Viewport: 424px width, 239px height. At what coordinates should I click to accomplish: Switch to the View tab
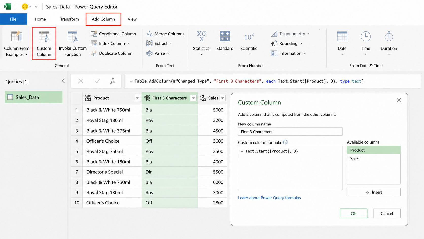pyautogui.click(x=132, y=19)
